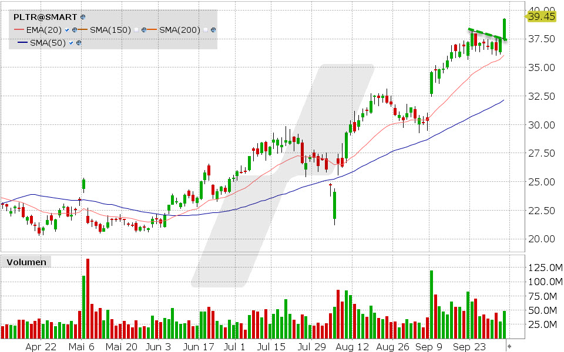The height and width of the screenshot is (352, 564).
Task: Click the 35.00 price axis label
Action: click(x=541, y=67)
